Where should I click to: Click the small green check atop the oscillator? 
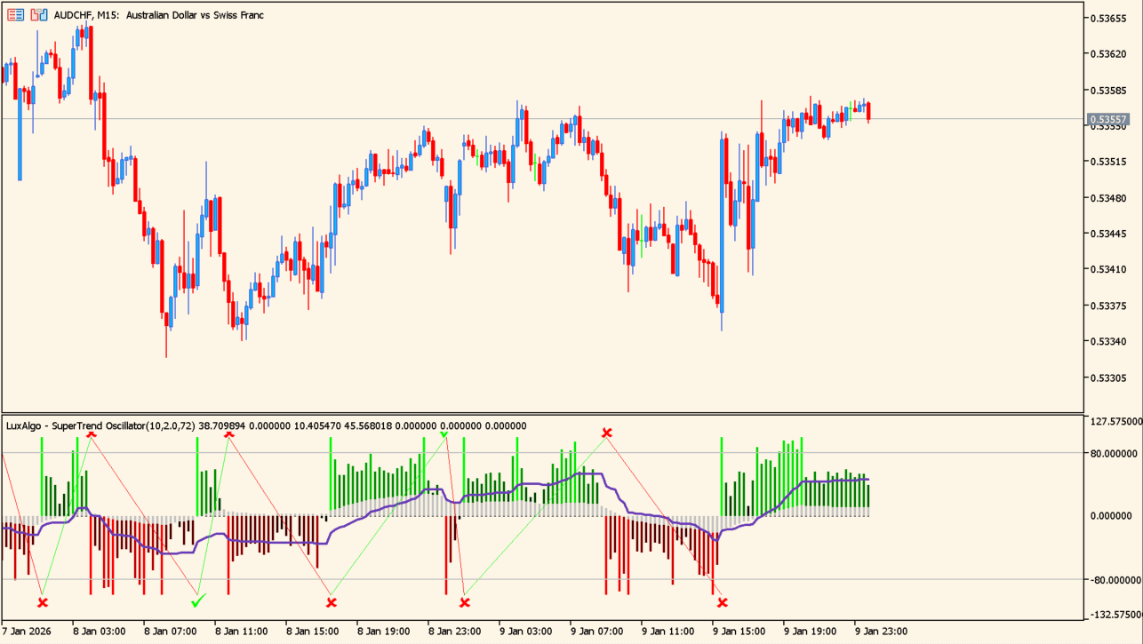(x=444, y=434)
